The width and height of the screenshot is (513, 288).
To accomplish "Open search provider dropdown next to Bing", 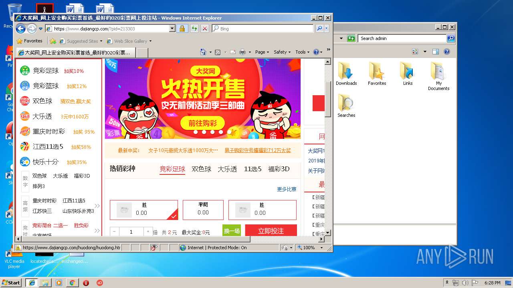I will (327, 28).
